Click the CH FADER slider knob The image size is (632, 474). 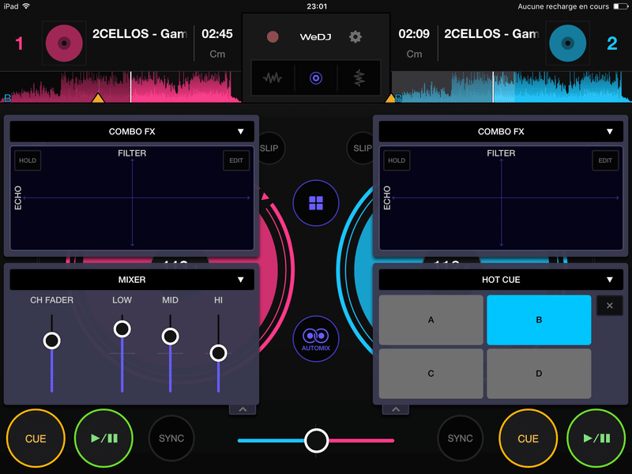click(52, 340)
